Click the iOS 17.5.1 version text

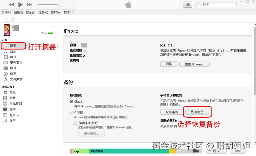coord(167,45)
